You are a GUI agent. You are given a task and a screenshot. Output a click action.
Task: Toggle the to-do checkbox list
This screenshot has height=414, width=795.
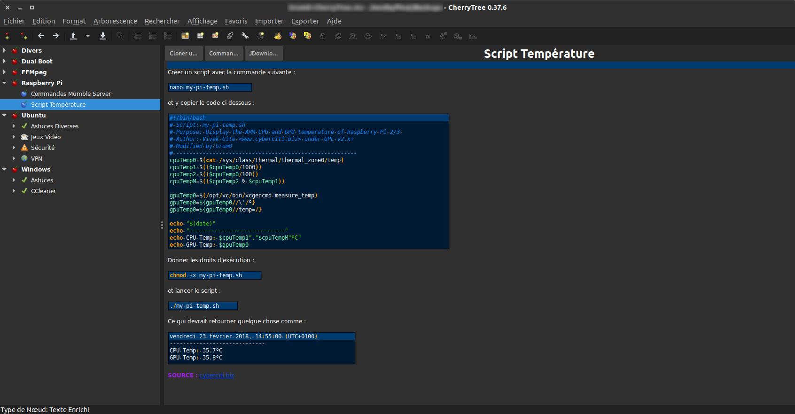coord(168,36)
